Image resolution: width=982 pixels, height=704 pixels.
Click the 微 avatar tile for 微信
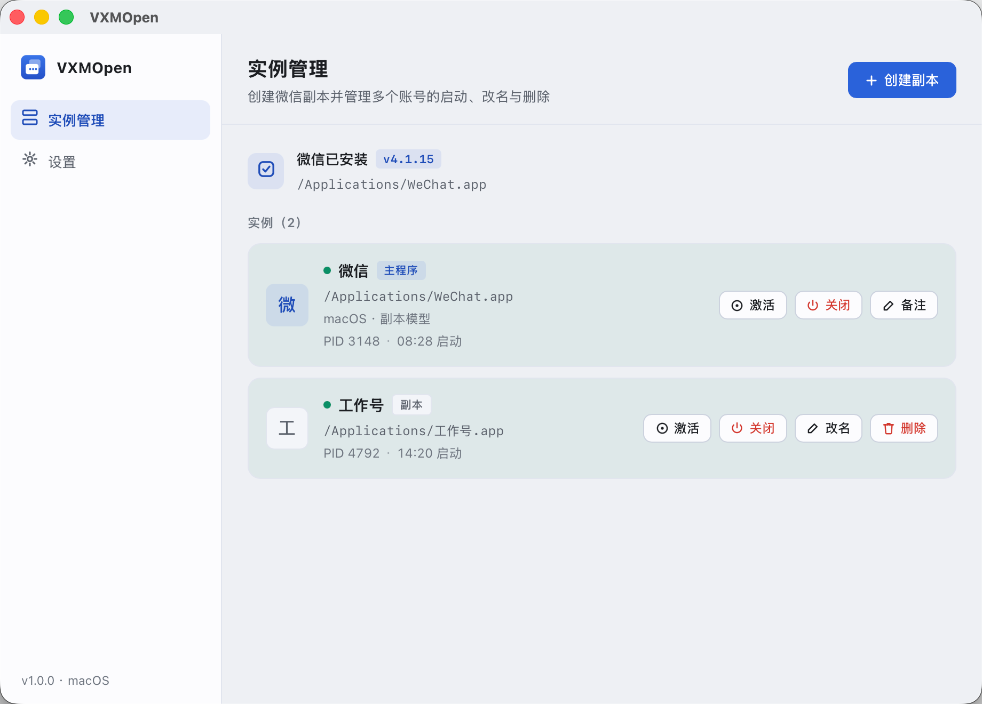point(287,305)
